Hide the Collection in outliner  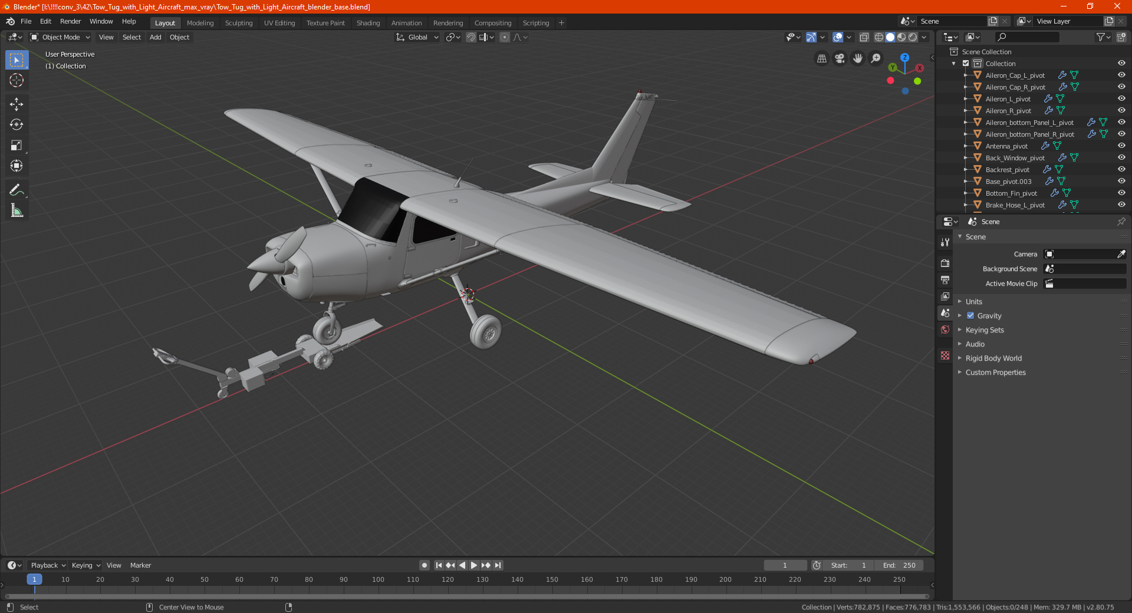tap(1121, 64)
